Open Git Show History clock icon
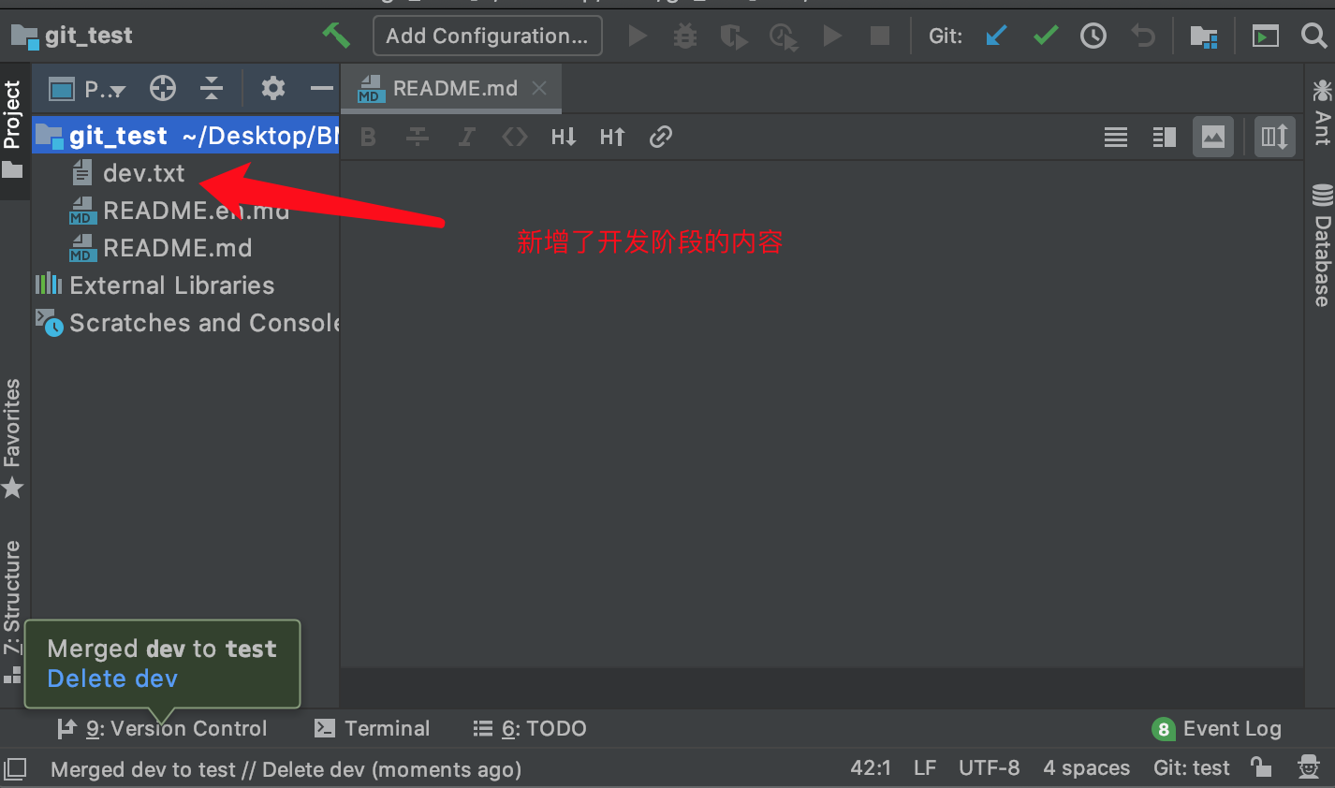 click(x=1093, y=36)
